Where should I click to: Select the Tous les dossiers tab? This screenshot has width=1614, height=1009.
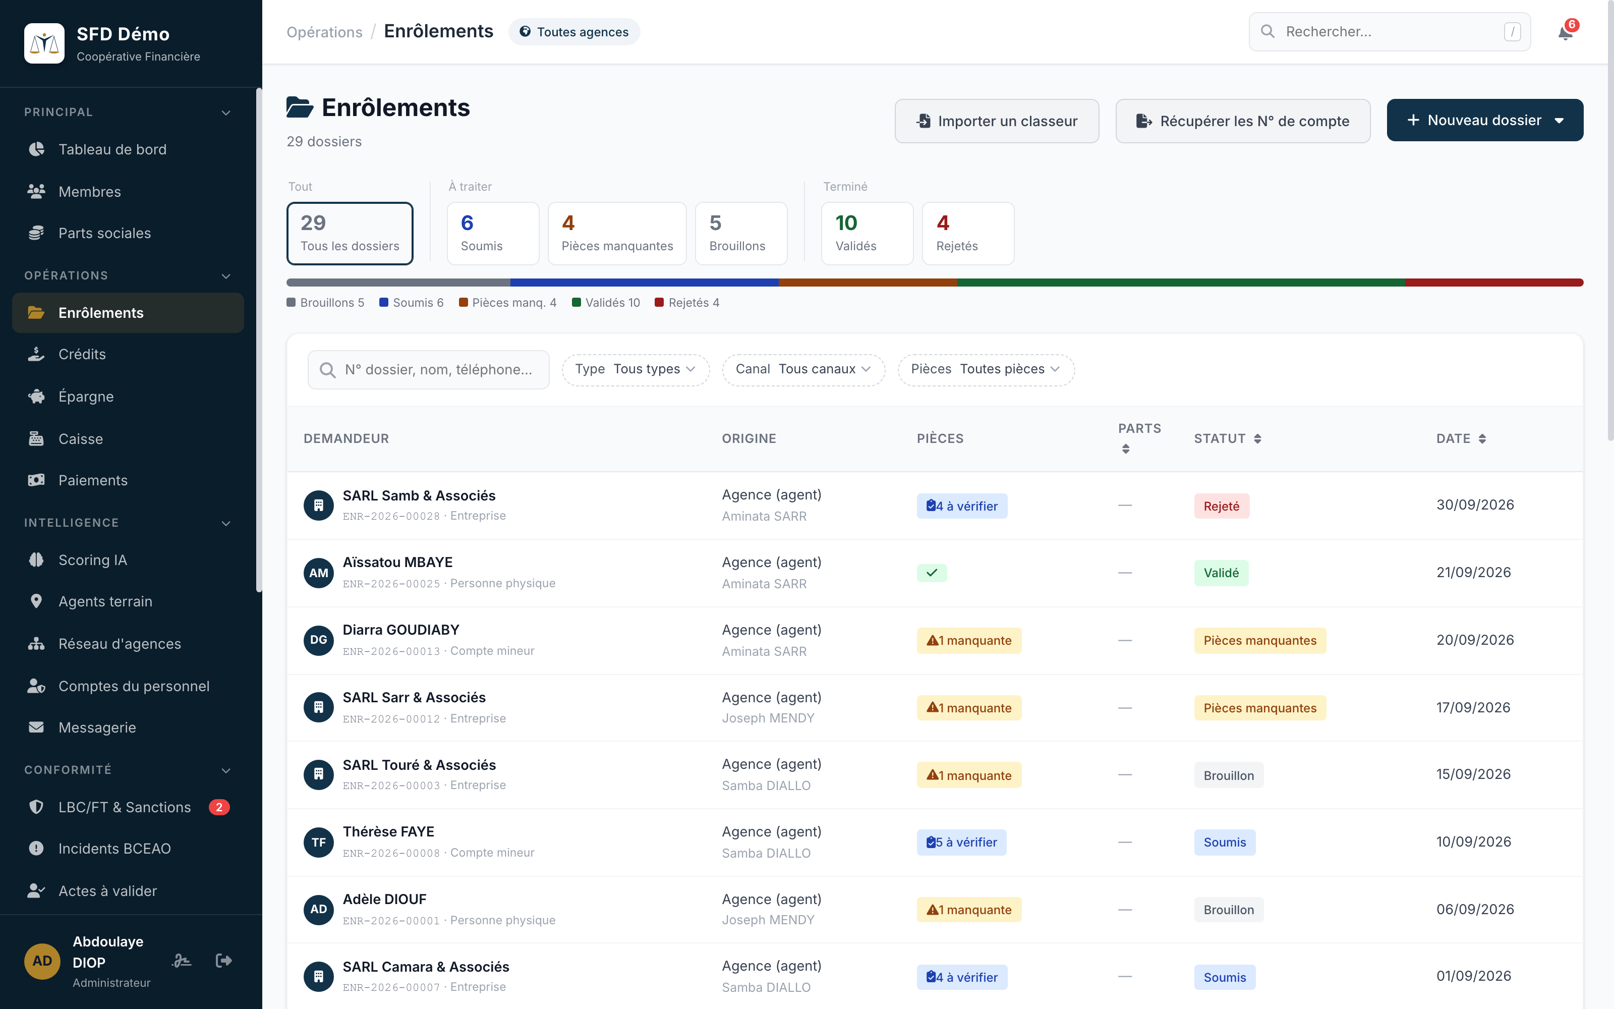tap(350, 234)
